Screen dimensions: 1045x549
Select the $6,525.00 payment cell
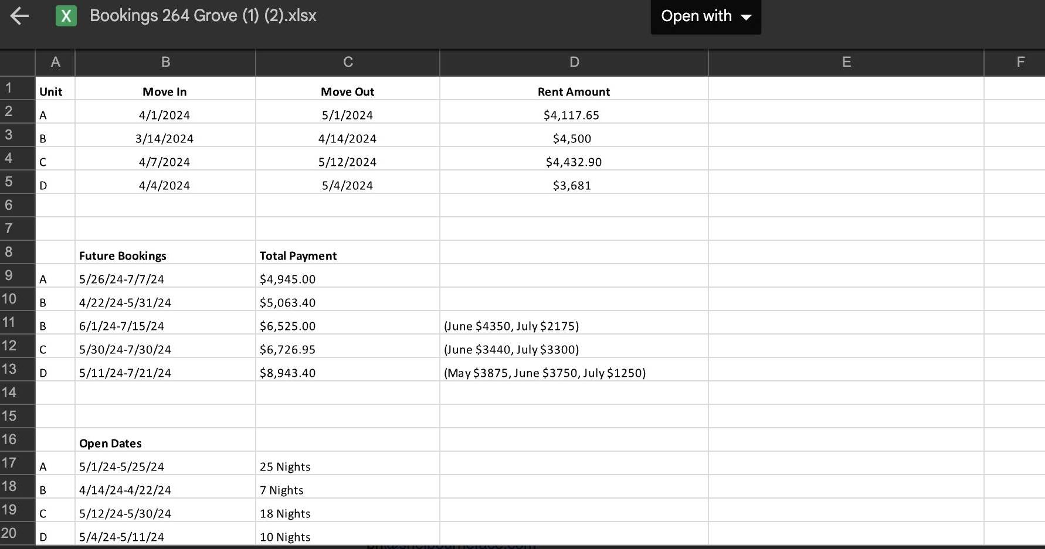pyautogui.click(x=348, y=323)
